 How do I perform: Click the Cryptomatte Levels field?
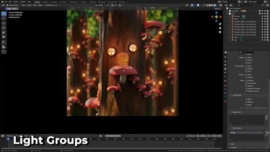256,108
